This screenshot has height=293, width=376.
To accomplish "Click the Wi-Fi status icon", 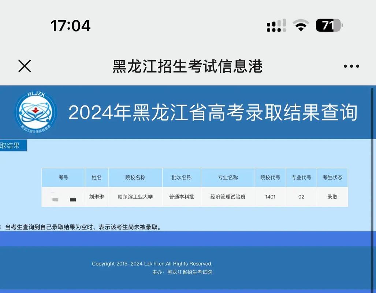I will (301, 25).
